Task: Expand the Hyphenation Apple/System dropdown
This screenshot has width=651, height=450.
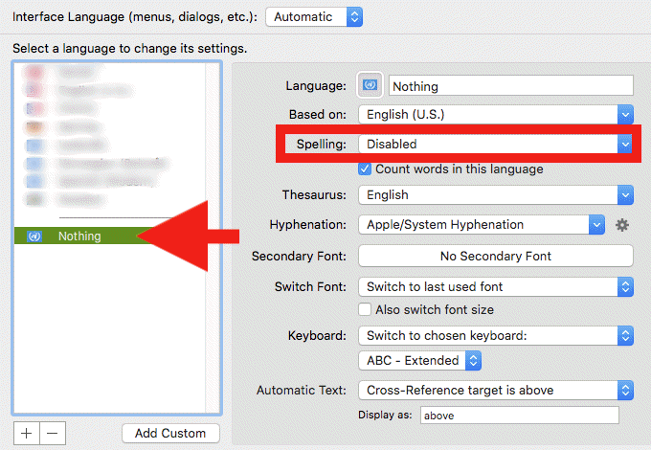Action: pos(482,225)
